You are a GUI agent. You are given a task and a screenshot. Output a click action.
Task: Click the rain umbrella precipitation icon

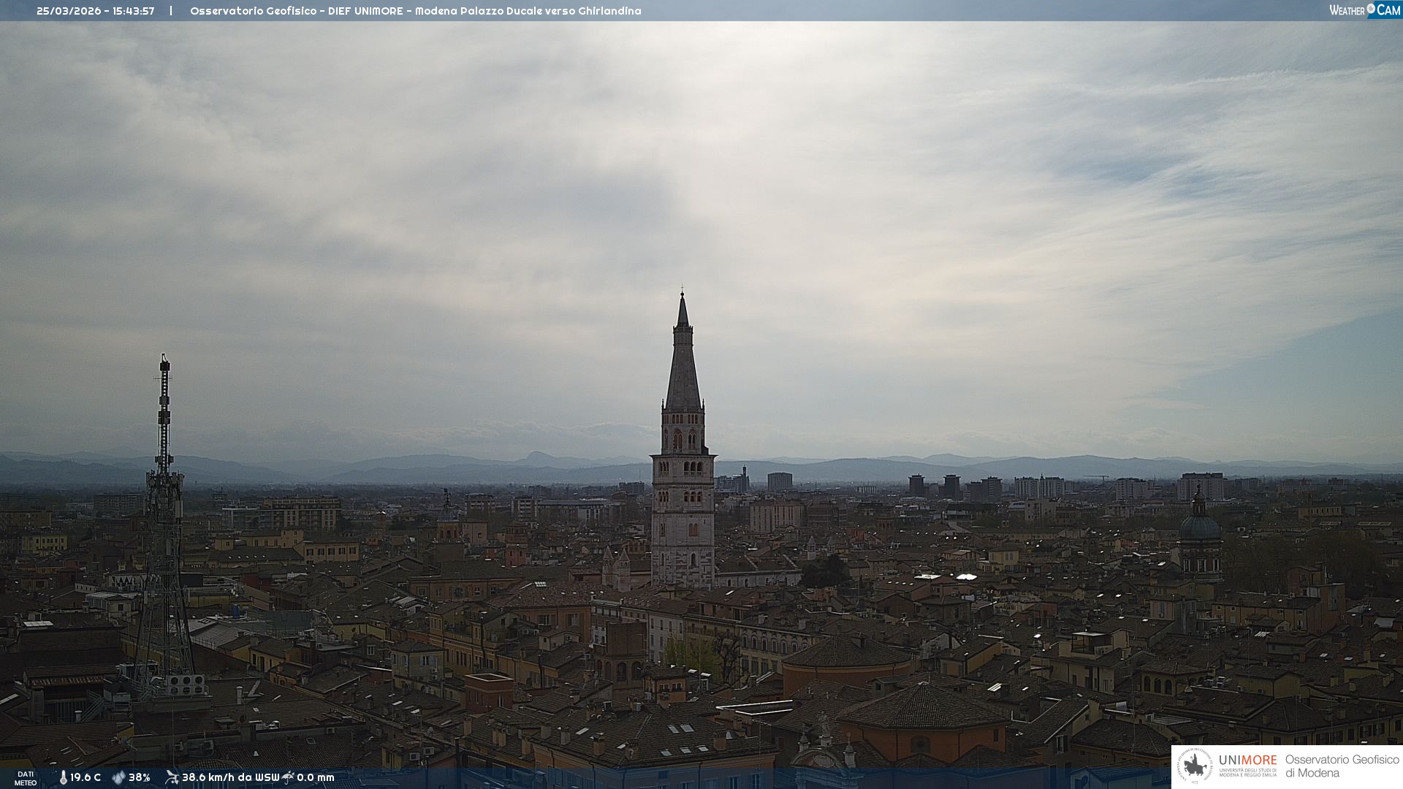click(x=288, y=777)
